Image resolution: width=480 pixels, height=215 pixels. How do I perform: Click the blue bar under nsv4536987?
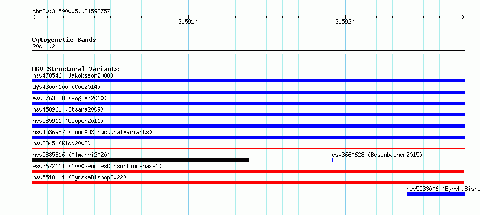[248, 137]
